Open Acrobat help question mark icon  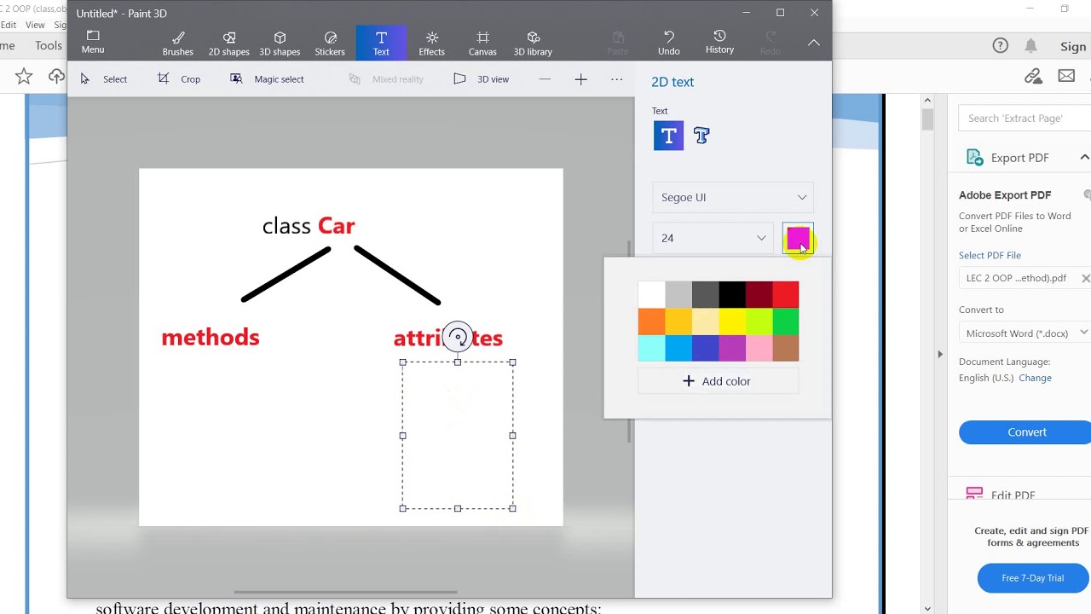point(1001,46)
